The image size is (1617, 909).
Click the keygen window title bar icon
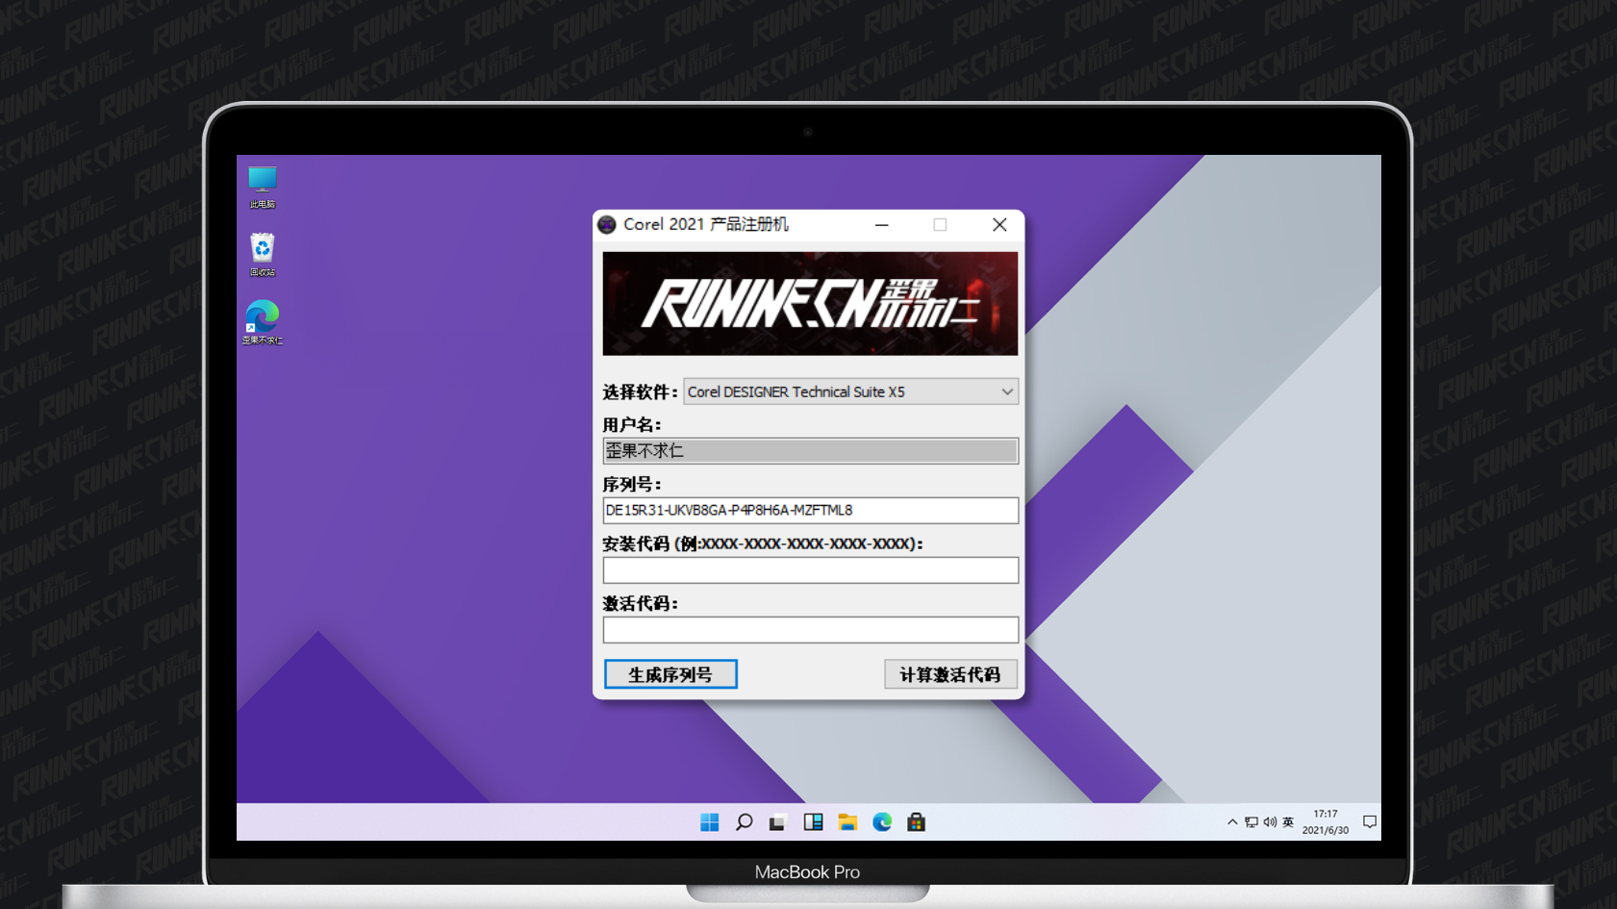pyautogui.click(x=607, y=224)
